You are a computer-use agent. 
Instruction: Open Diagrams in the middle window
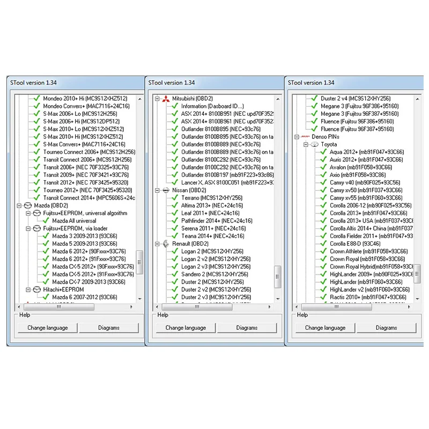pos(247,328)
